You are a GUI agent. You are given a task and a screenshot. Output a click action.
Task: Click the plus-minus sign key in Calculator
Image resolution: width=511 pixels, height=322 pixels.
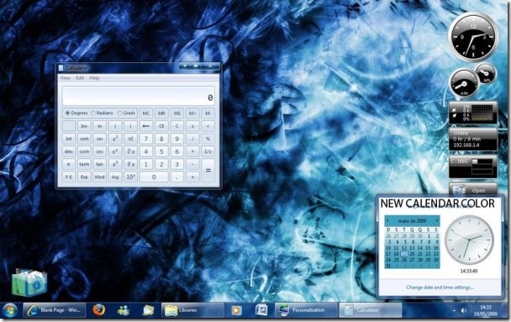point(192,126)
